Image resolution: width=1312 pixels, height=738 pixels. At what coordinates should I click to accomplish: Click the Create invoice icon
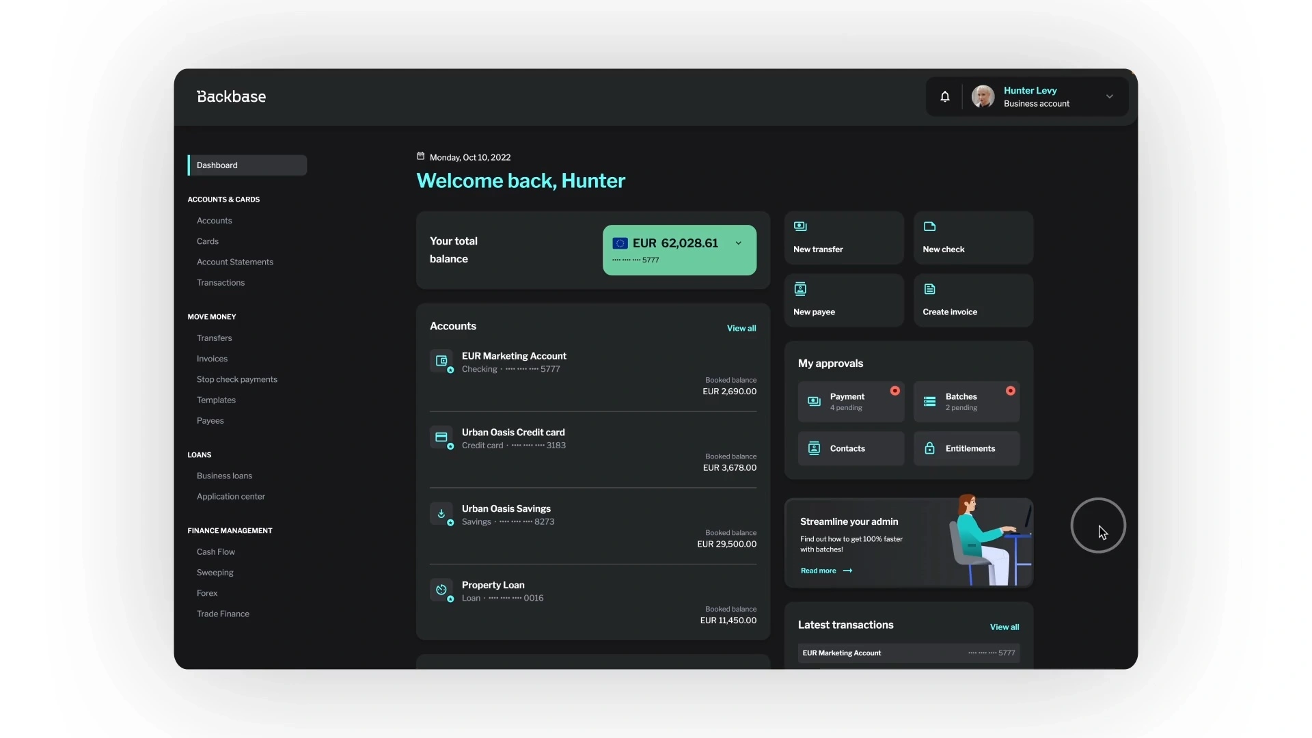929,289
